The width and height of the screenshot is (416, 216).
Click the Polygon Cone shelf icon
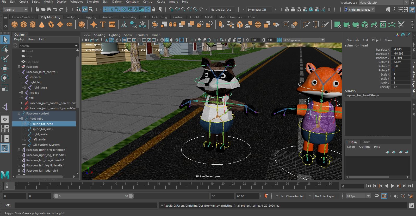[42, 25]
